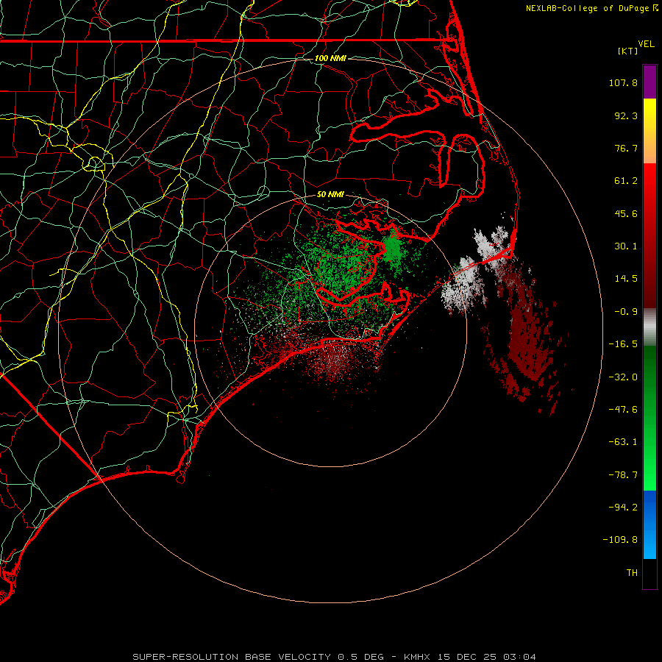662x662 pixels.
Task: Pick the yellow-orange segment of velocity color bar
Action: point(649,131)
